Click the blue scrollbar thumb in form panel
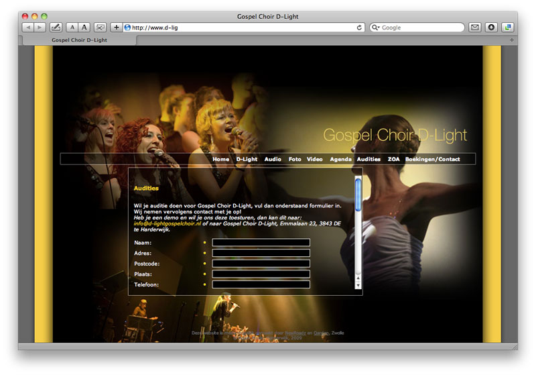The width and height of the screenshot is (536, 375). (x=358, y=195)
